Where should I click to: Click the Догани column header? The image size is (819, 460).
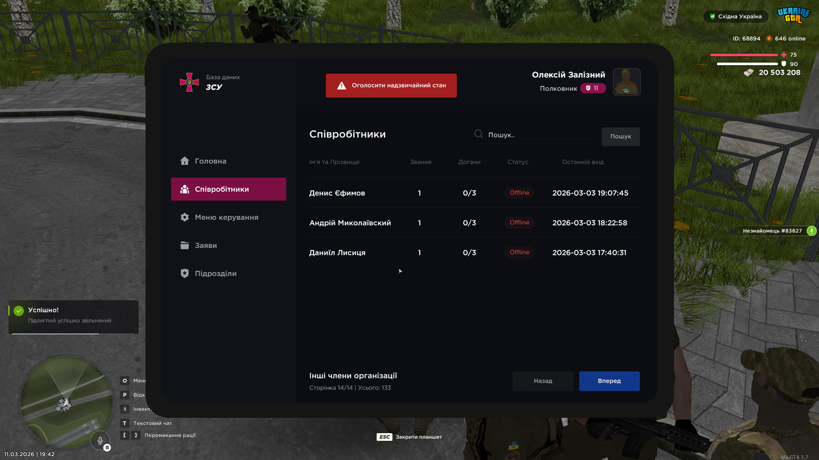[470, 162]
